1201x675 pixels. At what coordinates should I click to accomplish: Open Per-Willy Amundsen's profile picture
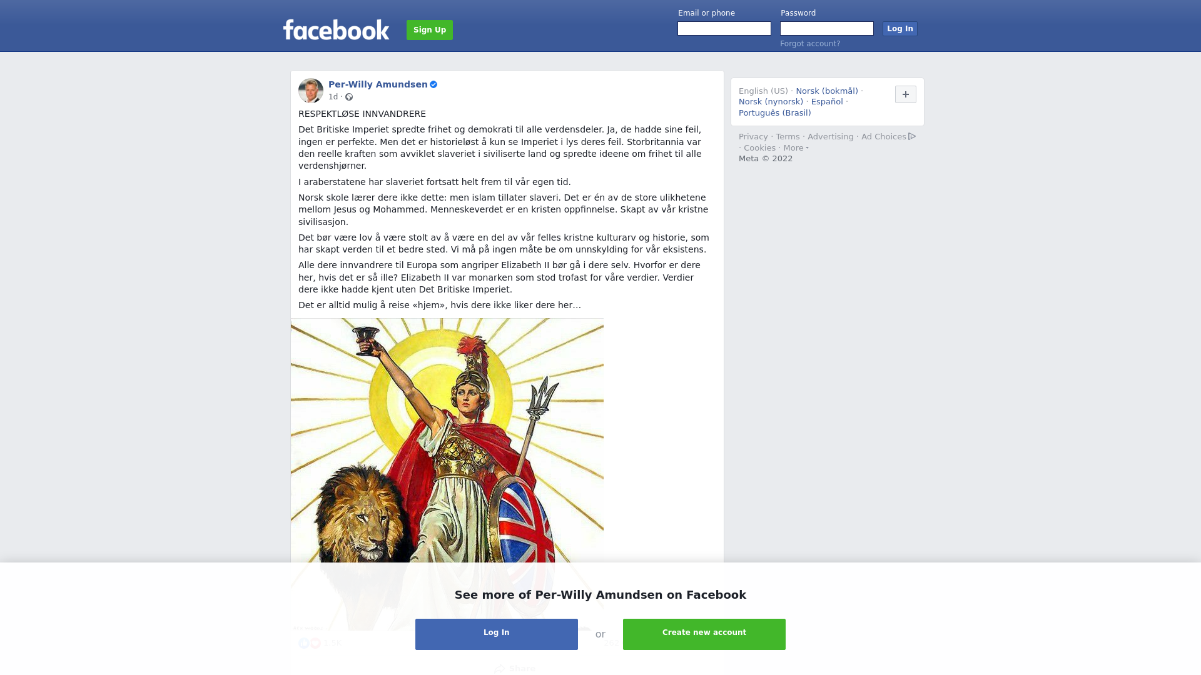(311, 91)
